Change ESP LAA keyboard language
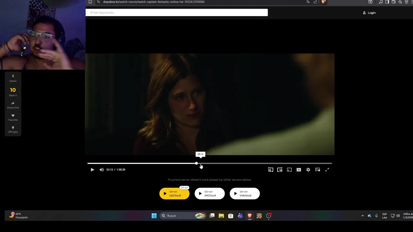Viewport: 413px width, 232px height. click(385, 216)
